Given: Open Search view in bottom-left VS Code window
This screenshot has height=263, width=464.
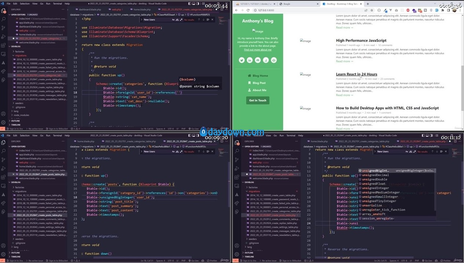Looking at the screenshot, I should tap(3, 151).
